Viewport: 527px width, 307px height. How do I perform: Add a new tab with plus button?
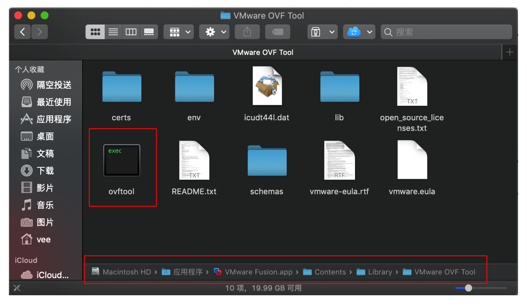[x=510, y=52]
